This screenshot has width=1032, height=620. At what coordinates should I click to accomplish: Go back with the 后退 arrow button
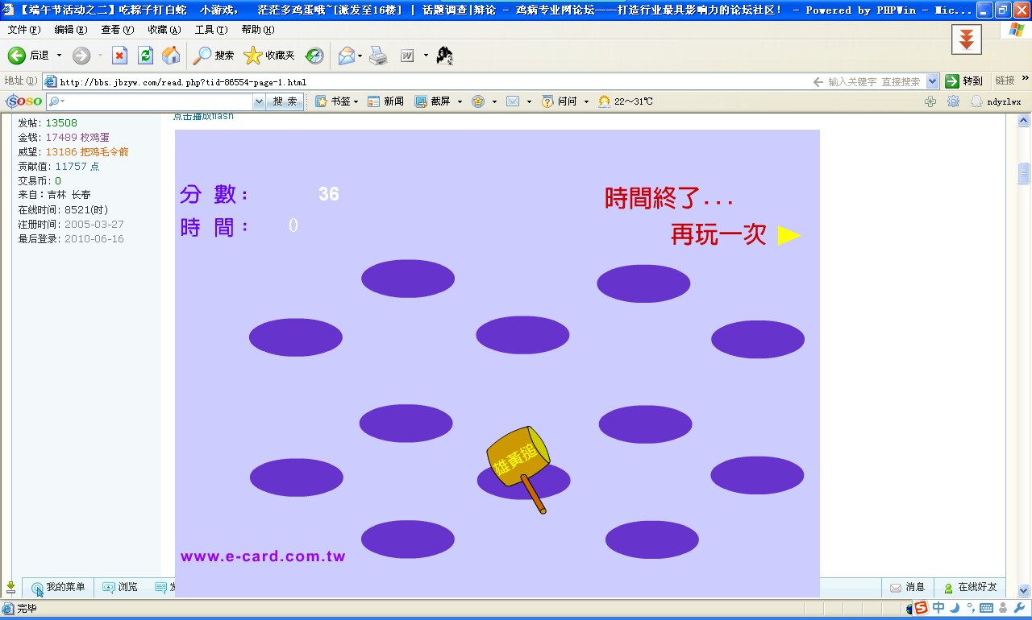pyautogui.click(x=29, y=56)
